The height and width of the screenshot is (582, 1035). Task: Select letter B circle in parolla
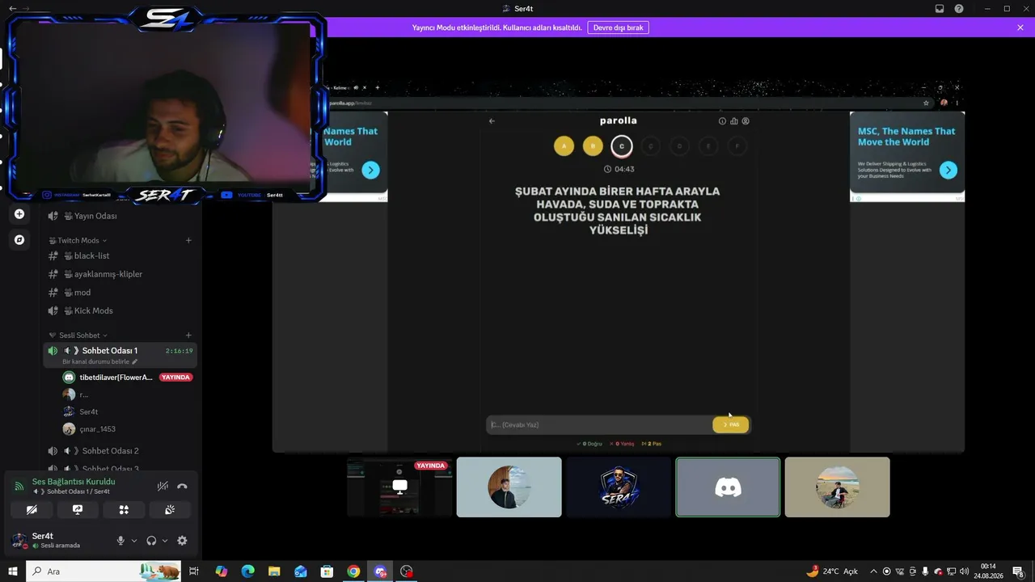(x=593, y=146)
